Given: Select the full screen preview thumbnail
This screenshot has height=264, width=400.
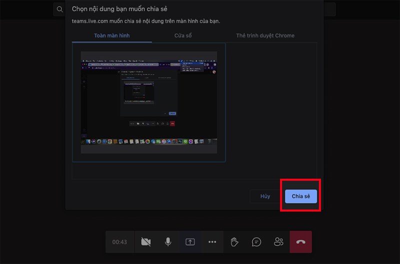Looking at the screenshot, I should 149,102.
